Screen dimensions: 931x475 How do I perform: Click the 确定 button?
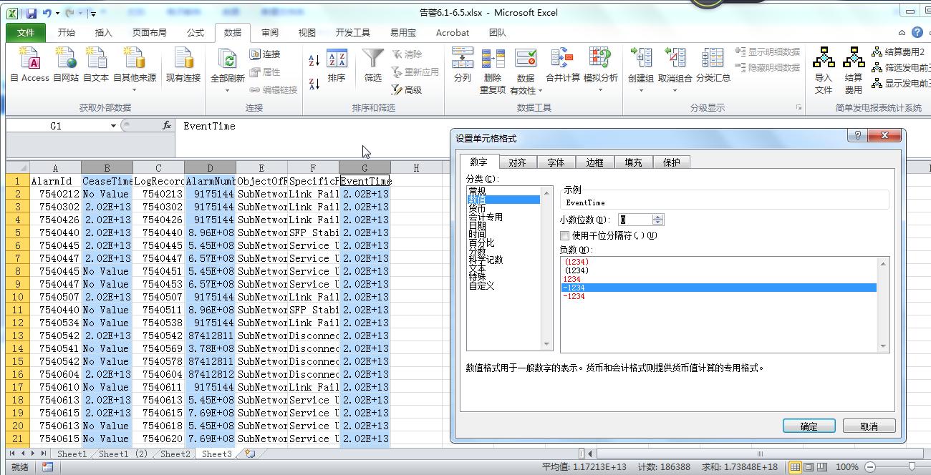click(x=809, y=425)
